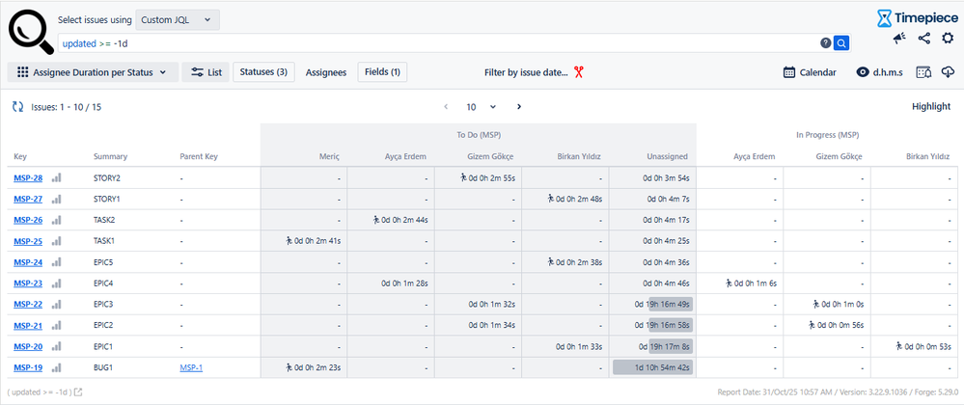Clear issue date filter with red scissors

coord(578,72)
